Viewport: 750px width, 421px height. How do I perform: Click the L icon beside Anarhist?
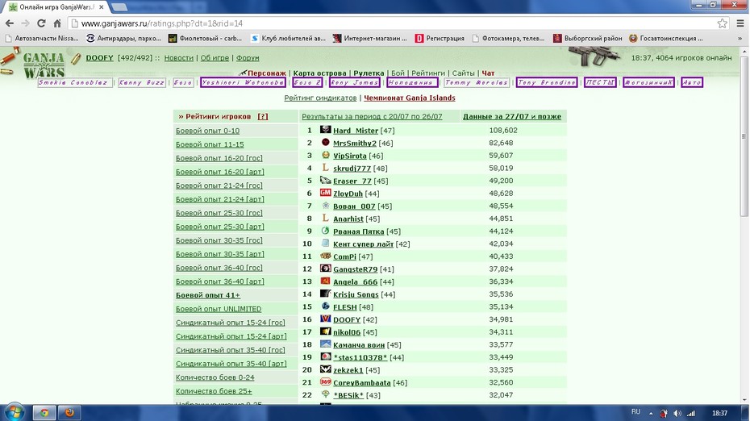325,218
